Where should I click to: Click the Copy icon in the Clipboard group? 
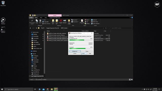pyautogui.click(x=37, y=21)
